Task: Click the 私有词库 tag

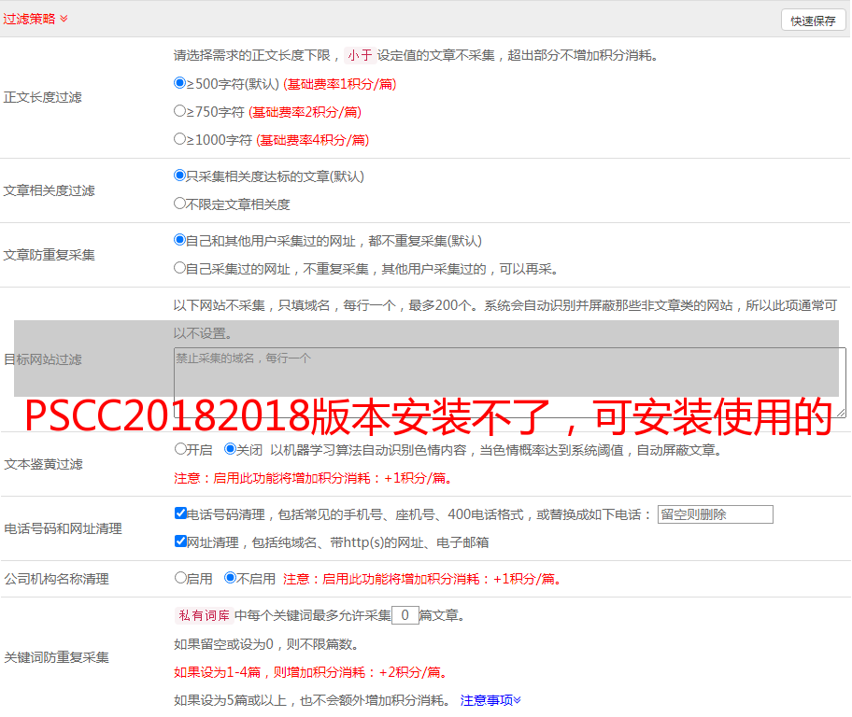Action: pyautogui.click(x=202, y=615)
